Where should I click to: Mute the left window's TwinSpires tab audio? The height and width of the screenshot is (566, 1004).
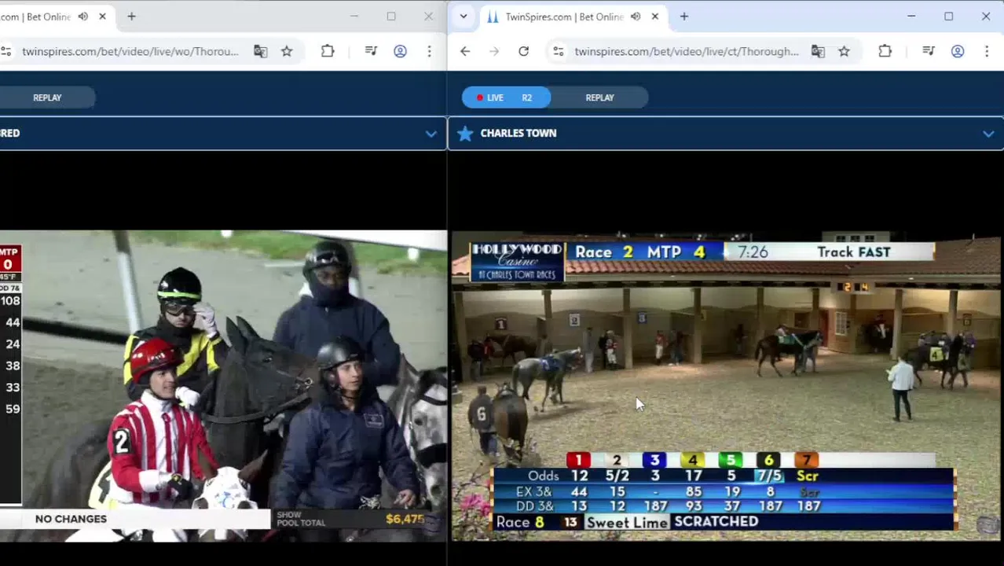tap(83, 17)
